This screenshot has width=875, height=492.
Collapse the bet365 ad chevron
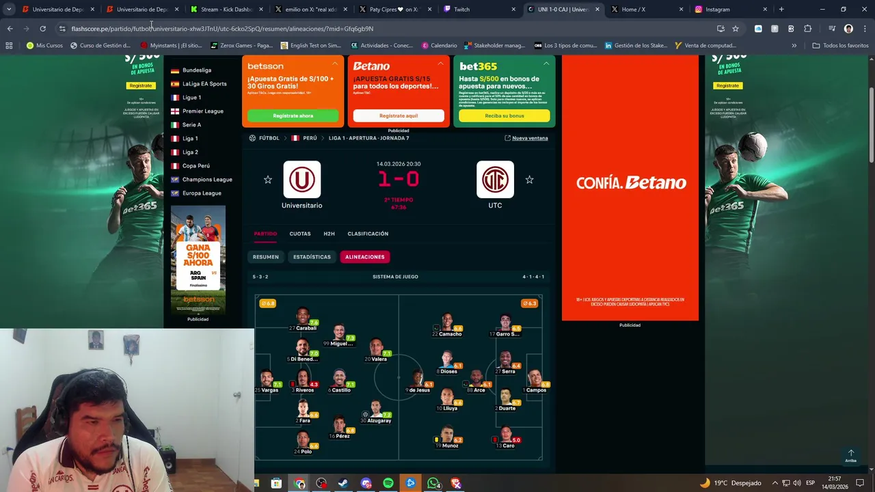click(546, 64)
